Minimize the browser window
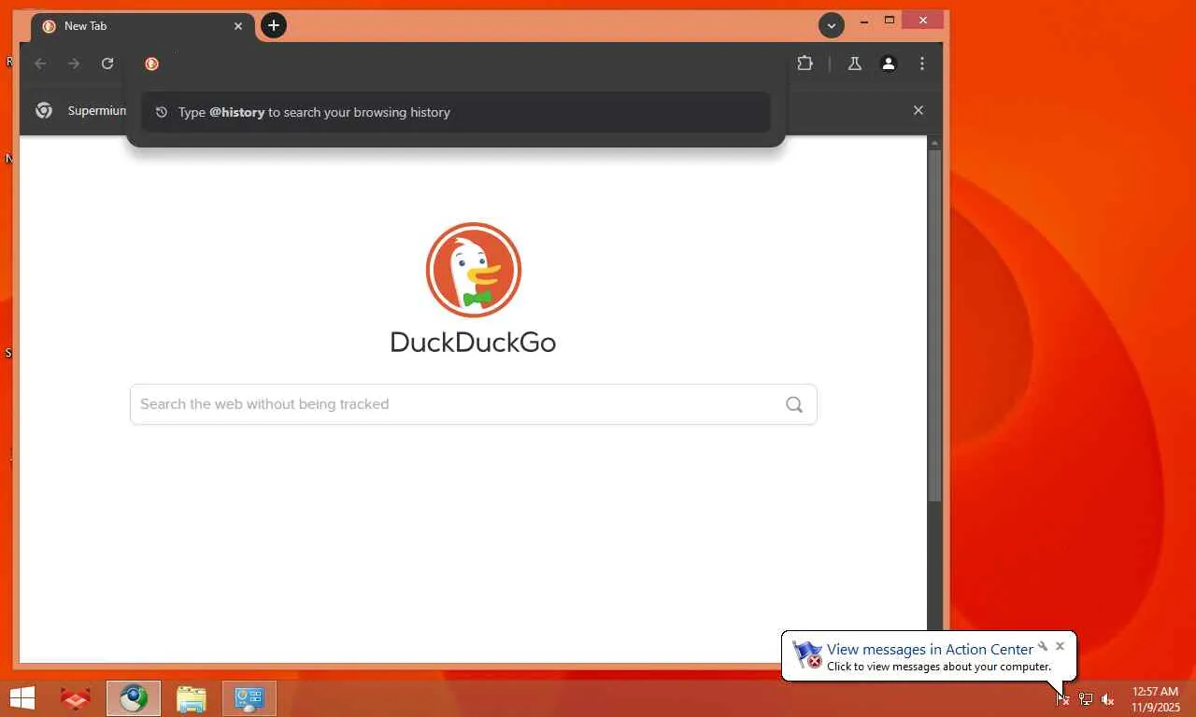 [x=864, y=21]
